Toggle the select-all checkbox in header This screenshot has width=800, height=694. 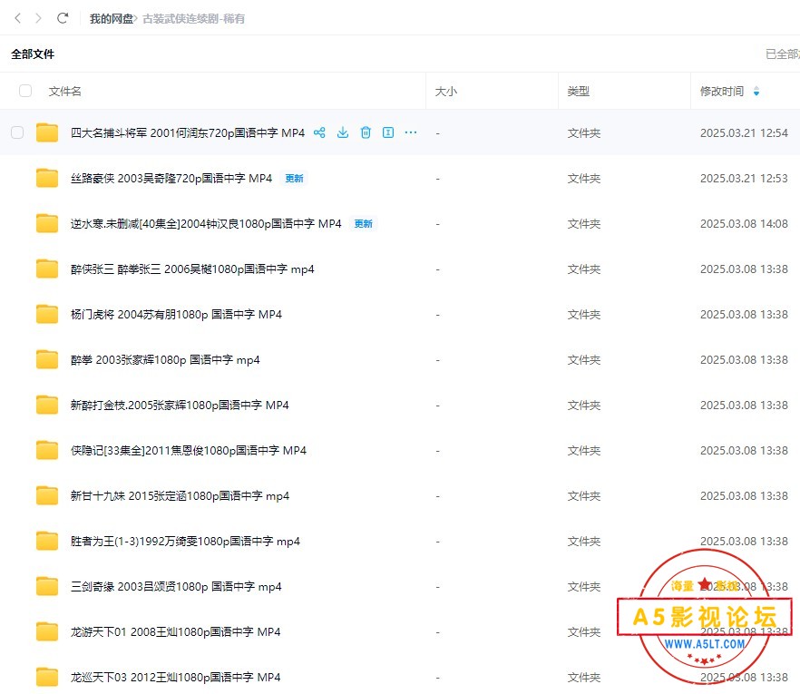click(25, 91)
